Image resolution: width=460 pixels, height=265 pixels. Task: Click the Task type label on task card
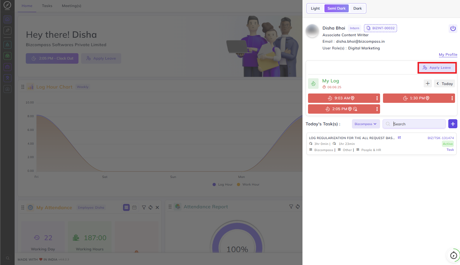(x=450, y=150)
